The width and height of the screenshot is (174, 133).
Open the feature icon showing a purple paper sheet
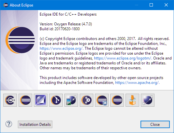(x=41, y=100)
